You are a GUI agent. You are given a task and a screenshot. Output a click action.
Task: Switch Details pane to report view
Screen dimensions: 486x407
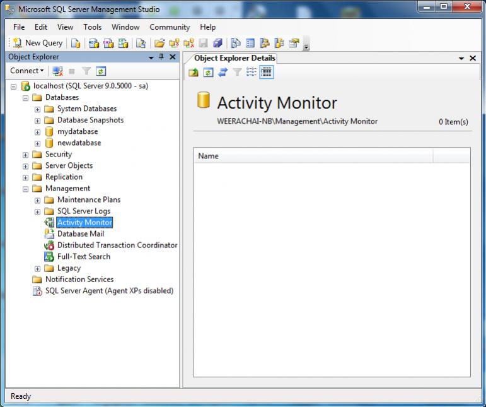(267, 72)
